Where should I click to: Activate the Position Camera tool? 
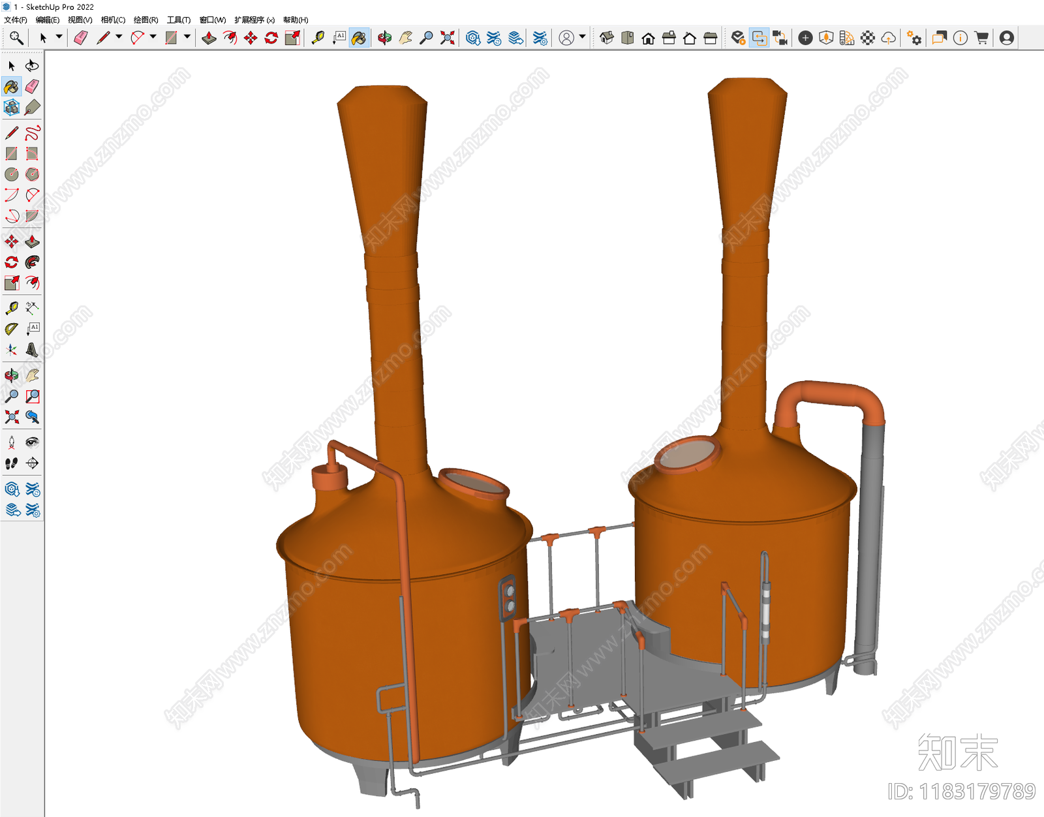click(x=12, y=443)
